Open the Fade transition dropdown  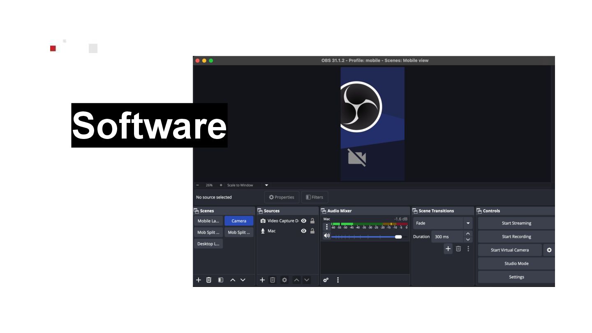coord(468,223)
